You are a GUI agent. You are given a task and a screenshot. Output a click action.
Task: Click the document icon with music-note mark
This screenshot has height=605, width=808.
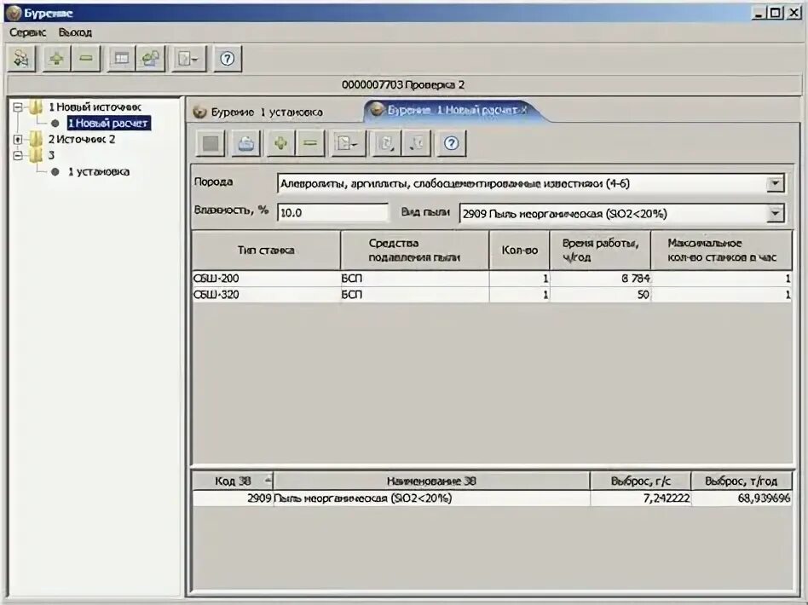(417, 143)
